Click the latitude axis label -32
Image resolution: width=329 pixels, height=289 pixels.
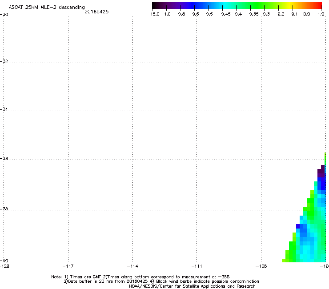(4, 61)
